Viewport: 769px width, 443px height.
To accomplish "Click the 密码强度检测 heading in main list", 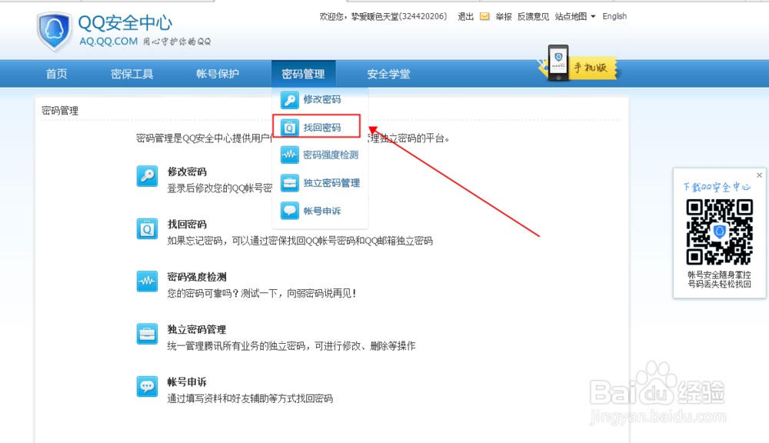I will point(197,277).
